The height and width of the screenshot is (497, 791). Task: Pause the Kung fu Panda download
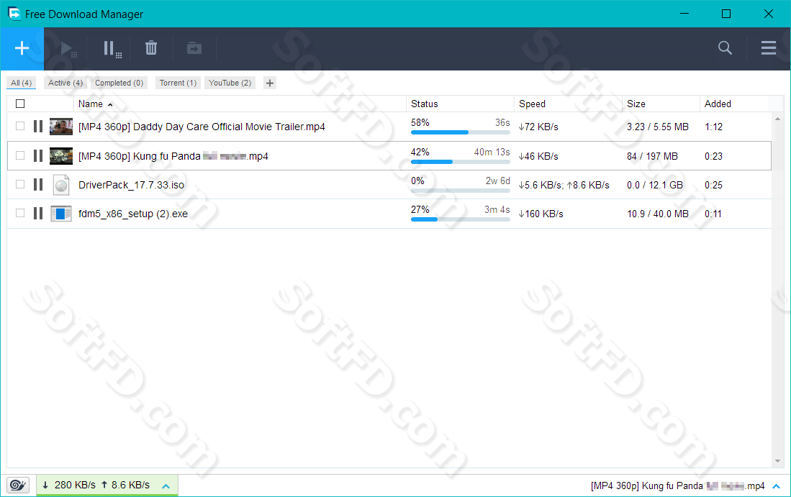point(38,156)
